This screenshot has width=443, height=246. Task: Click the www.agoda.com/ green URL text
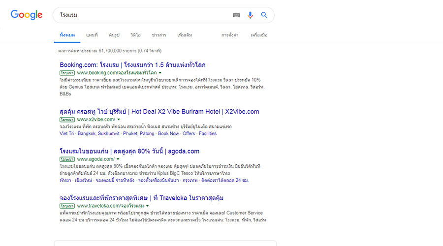click(x=96, y=159)
